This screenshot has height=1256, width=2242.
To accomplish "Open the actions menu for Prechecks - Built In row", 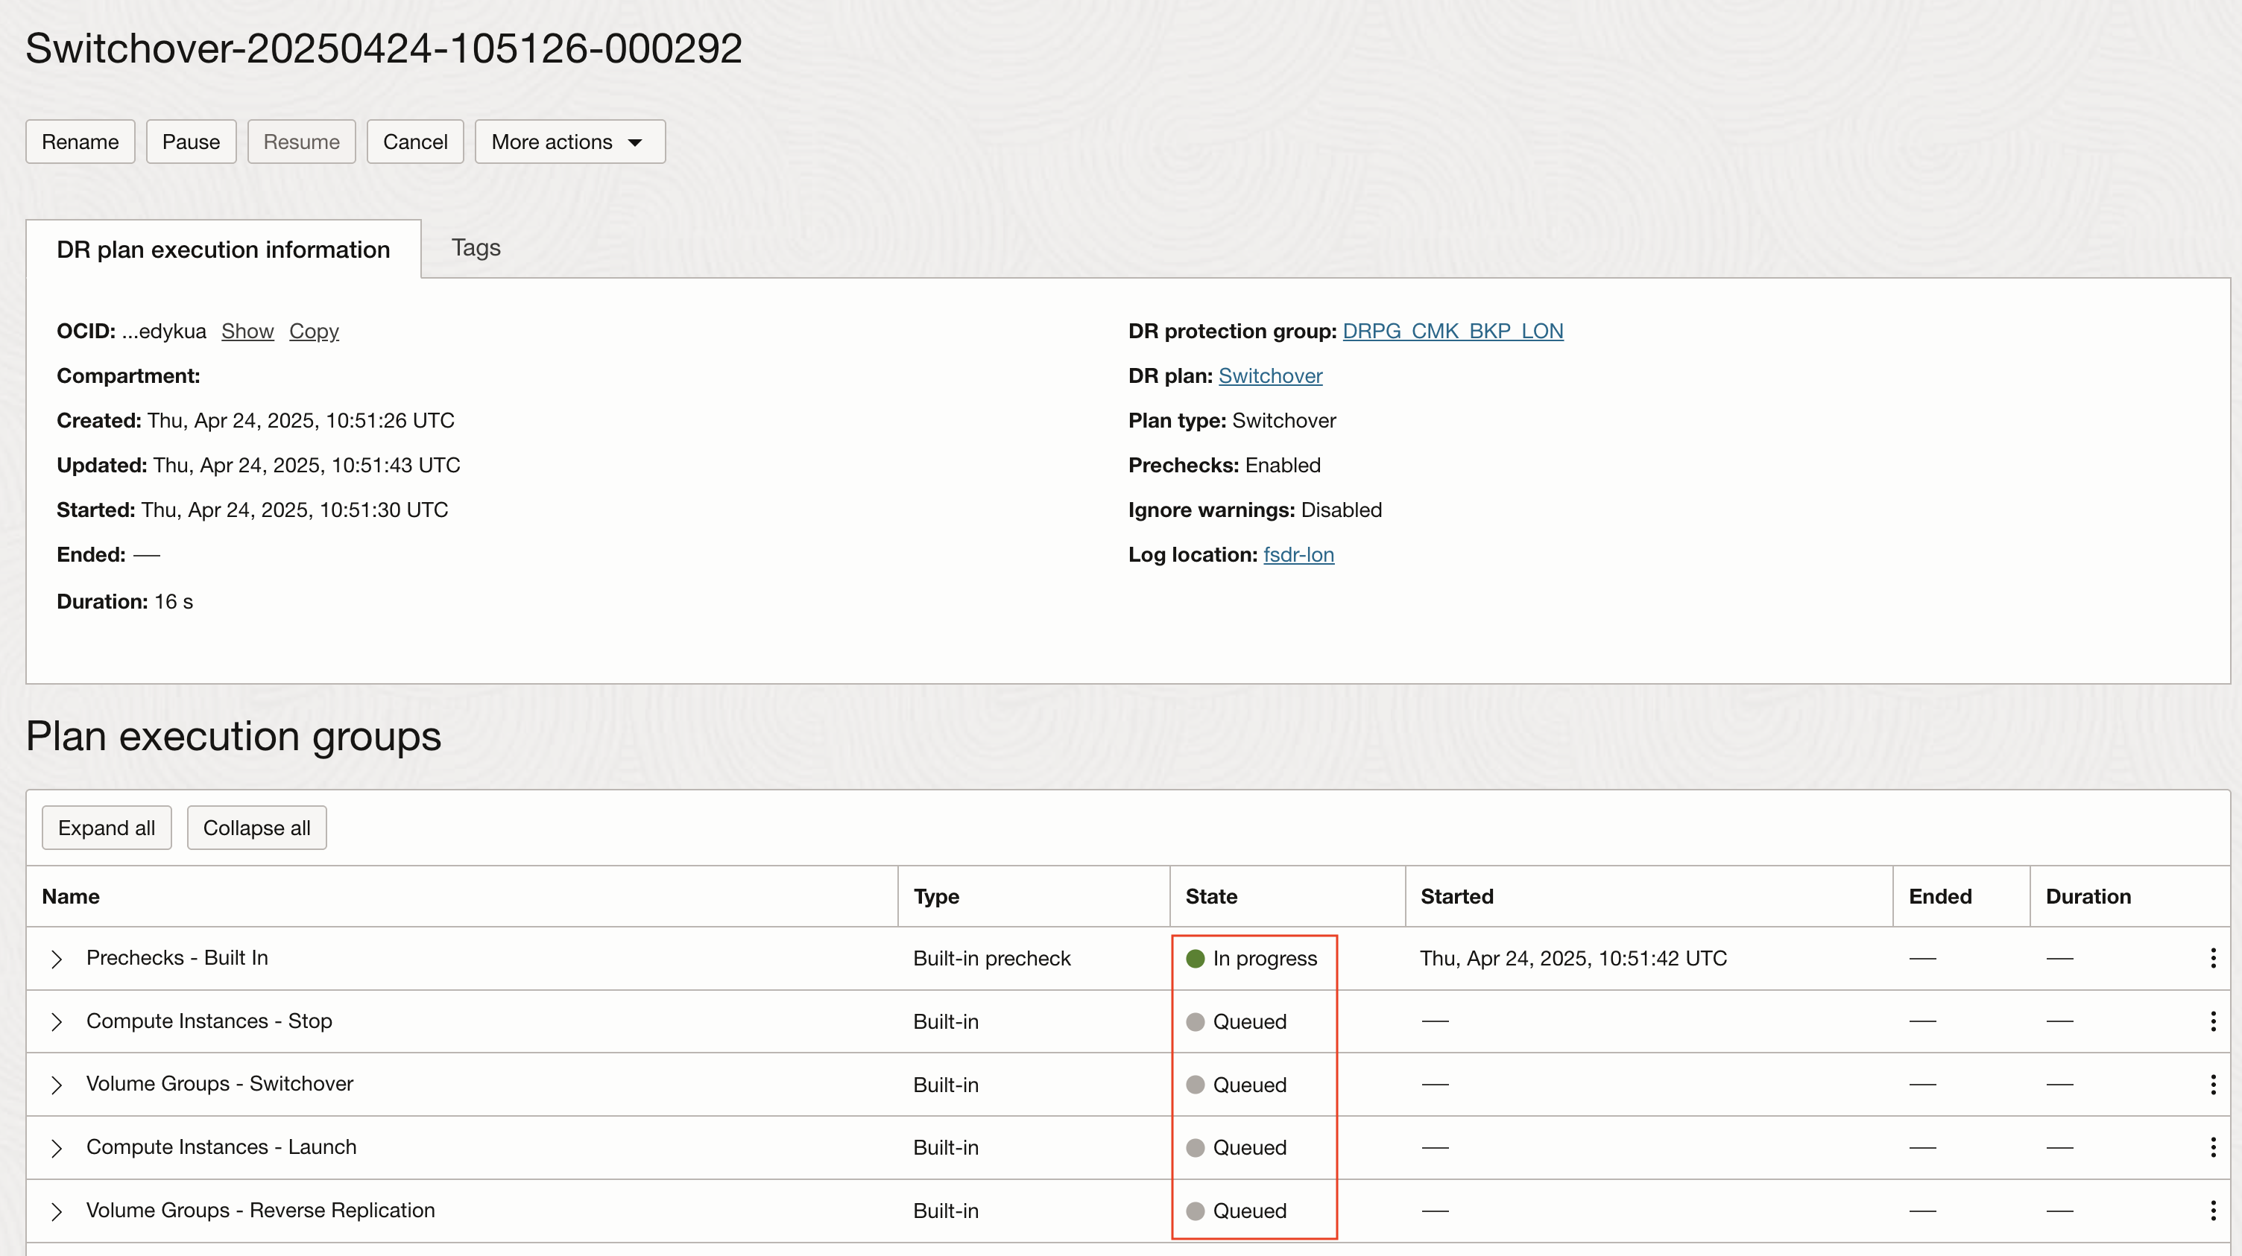I will click(2213, 958).
